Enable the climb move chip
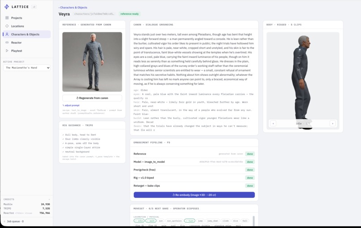Screen dimensions: 361x228 (x=226, y=221)
